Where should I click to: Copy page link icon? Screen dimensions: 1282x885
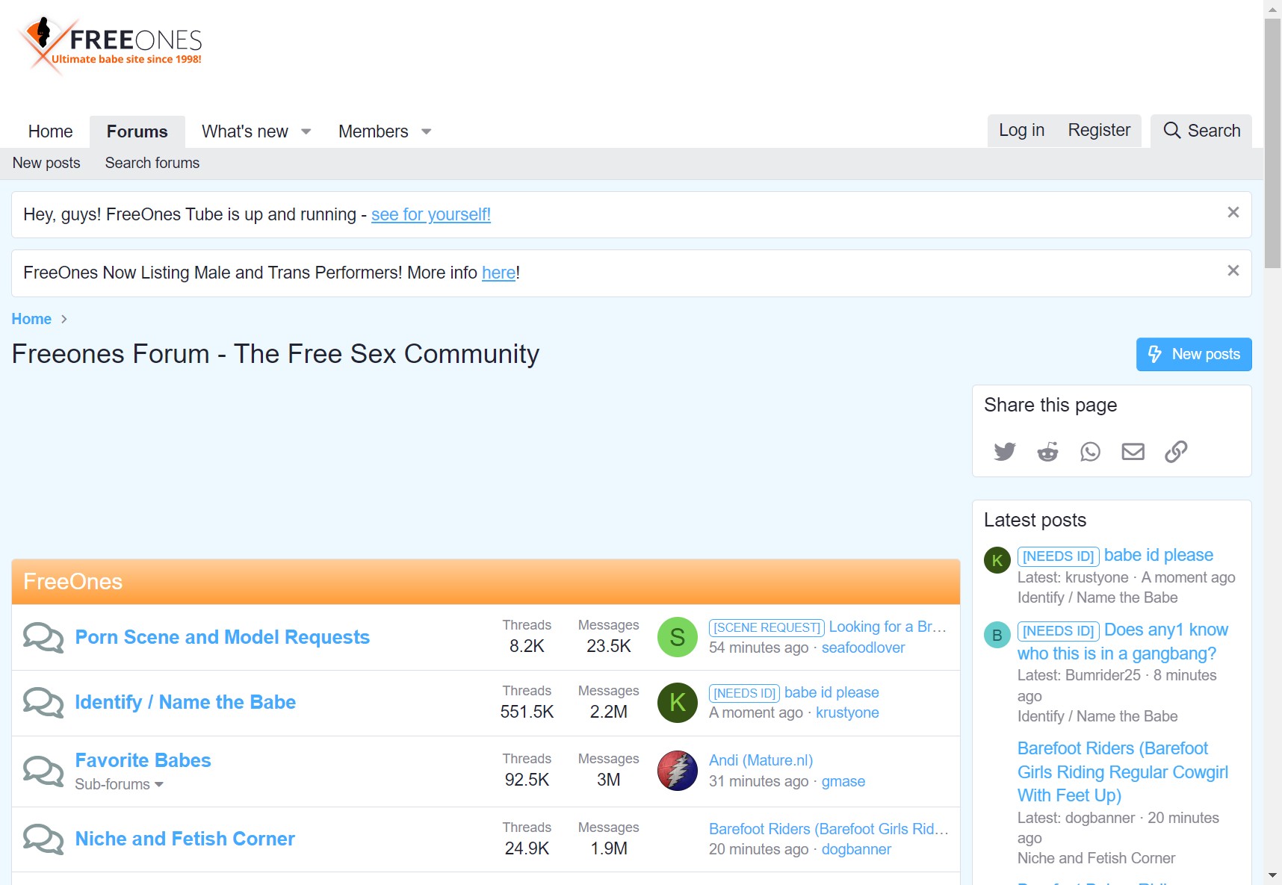pos(1176,451)
